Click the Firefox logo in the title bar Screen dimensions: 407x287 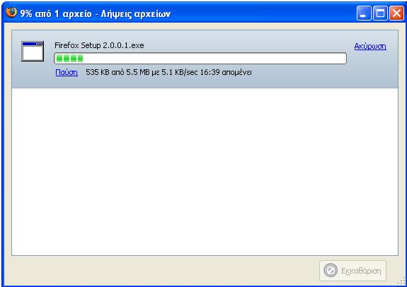tap(11, 13)
